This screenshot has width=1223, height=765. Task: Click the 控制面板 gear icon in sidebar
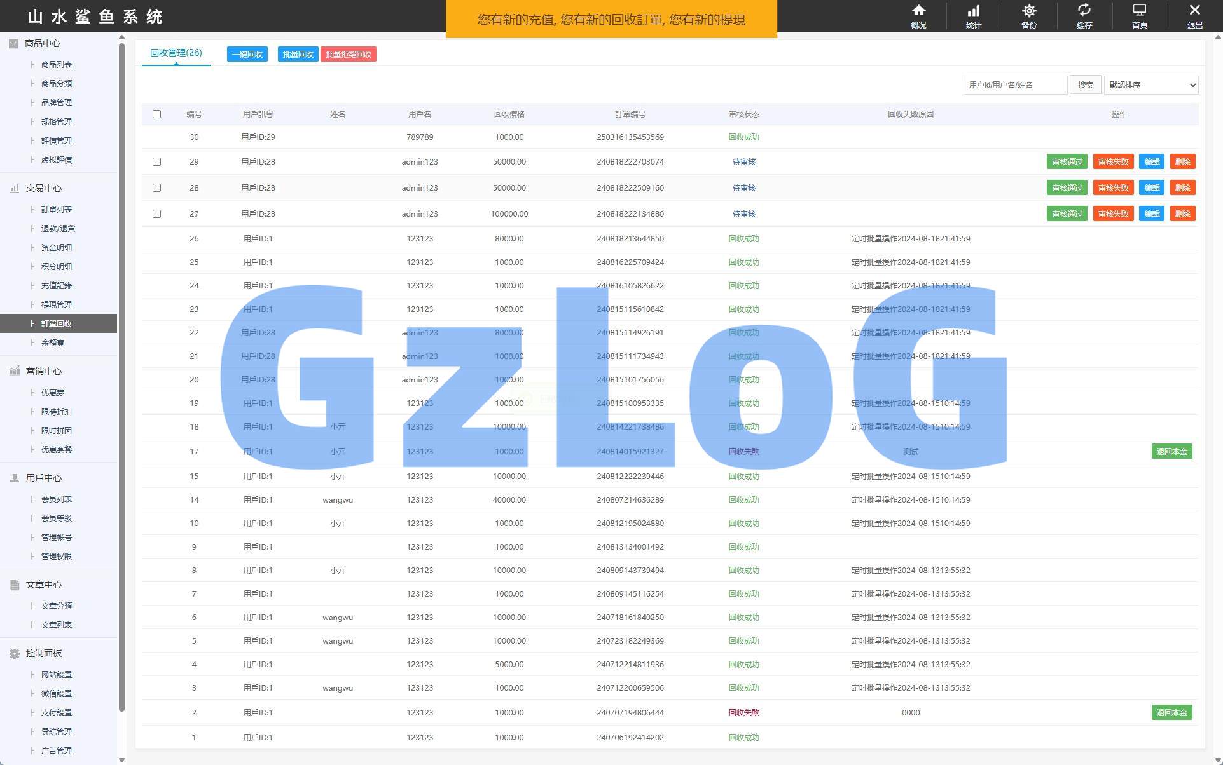(14, 653)
